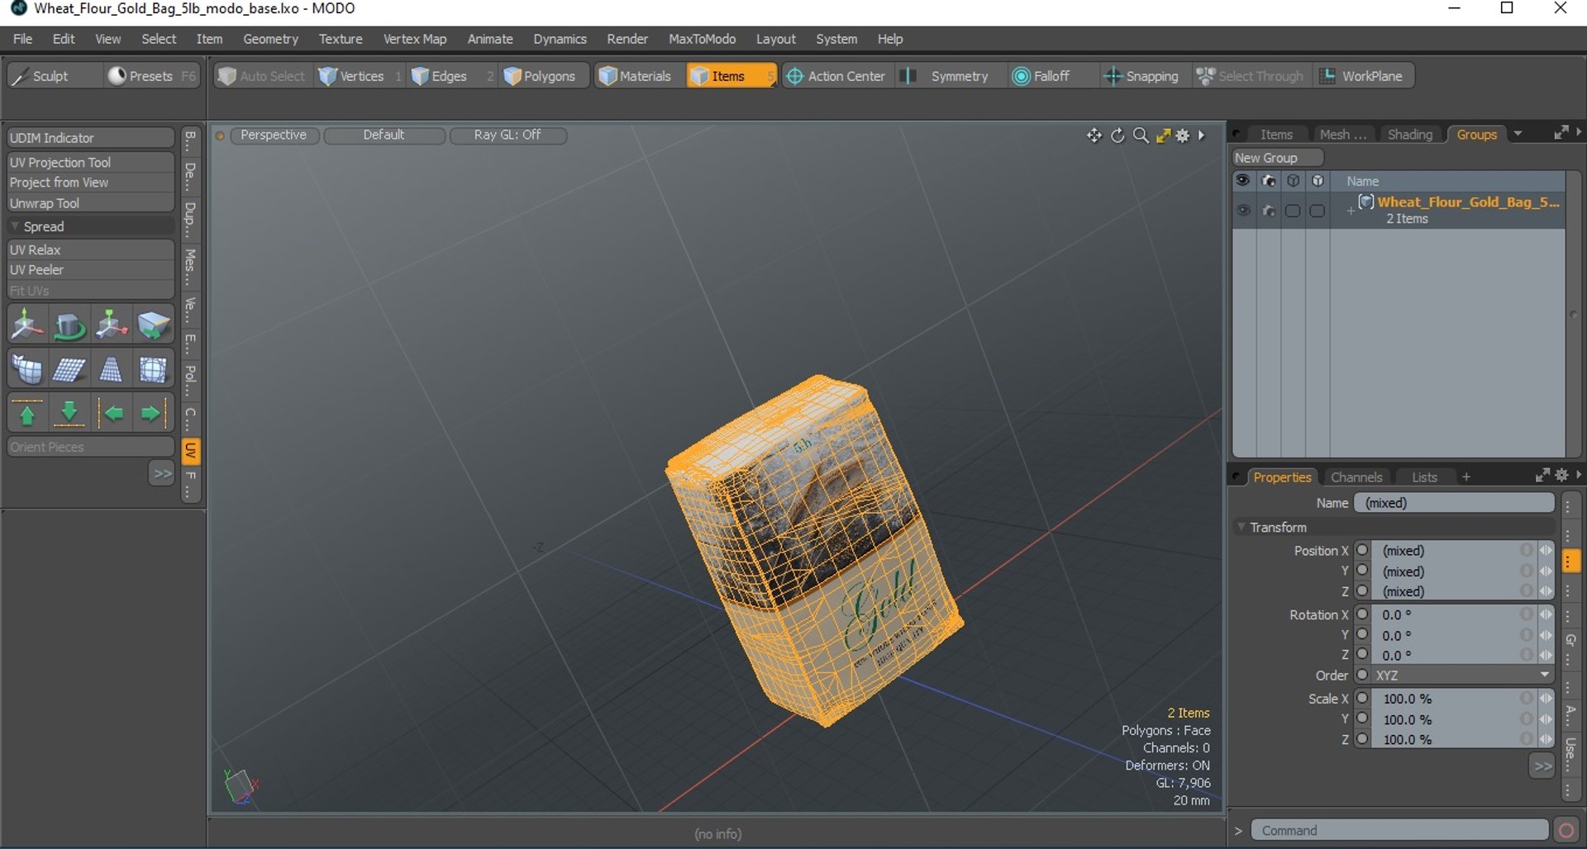Viewport: 1587px width, 849px height.
Task: Open Properties panel gear settings
Action: pos(1561,476)
